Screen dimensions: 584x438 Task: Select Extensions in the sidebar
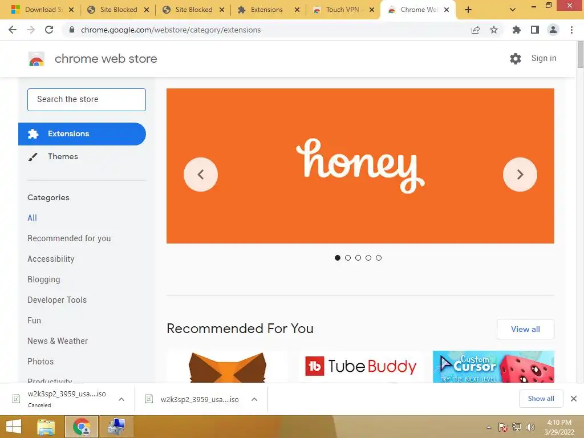pos(82,133)
